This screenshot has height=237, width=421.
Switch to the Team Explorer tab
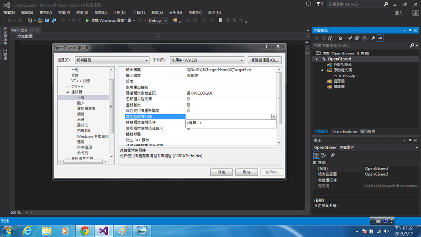[x=345, y=132]
